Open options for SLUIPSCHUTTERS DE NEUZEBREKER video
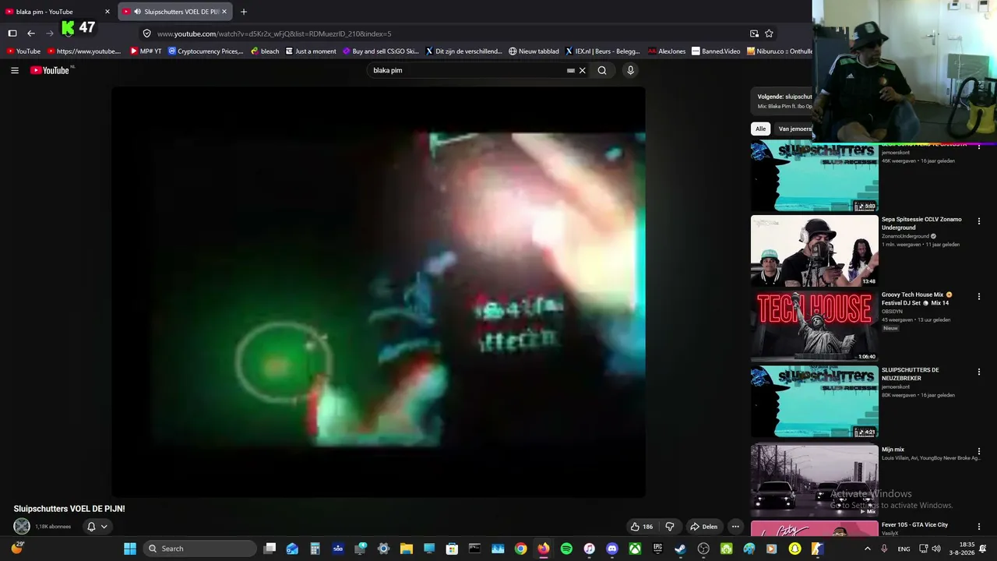This screenshot has width=997, height=561. tap(979, 372)
